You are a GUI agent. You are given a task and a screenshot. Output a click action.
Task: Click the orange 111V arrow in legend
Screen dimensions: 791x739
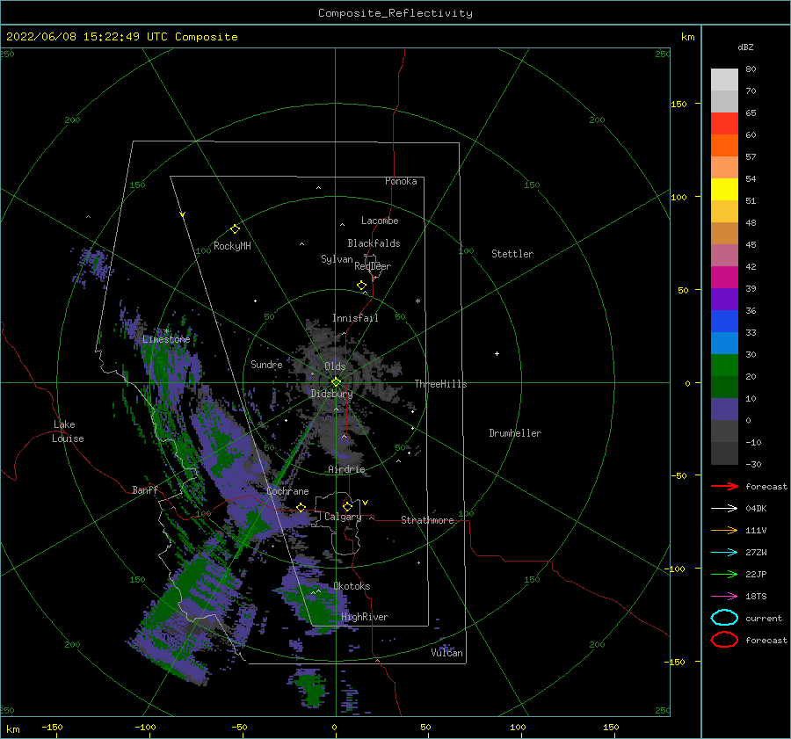pyautogui.click(x=724, y=530)
